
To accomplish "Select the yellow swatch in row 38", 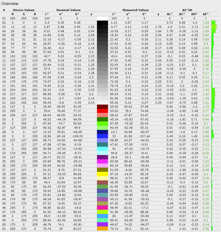I will (x=103, y=174).
